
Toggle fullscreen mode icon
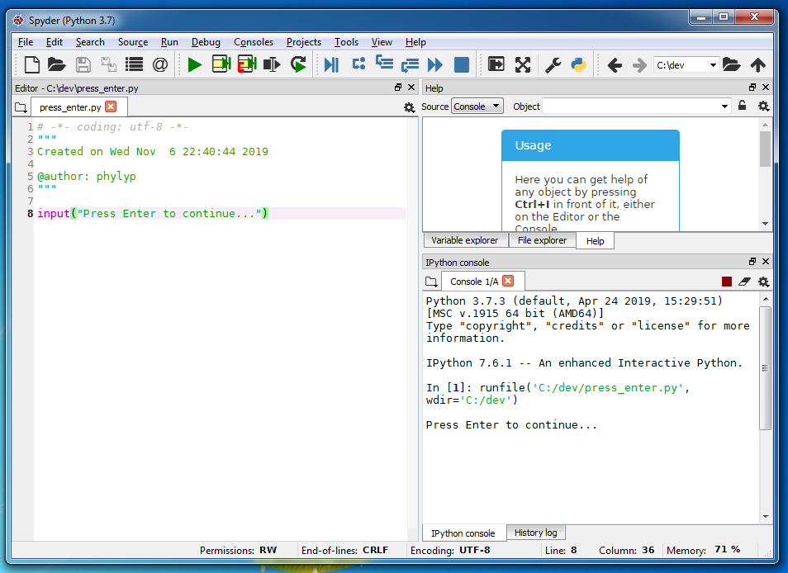(523, 64)
